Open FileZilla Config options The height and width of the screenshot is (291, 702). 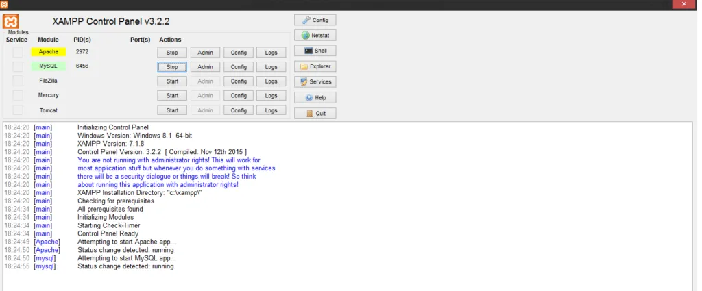point(239,81)
